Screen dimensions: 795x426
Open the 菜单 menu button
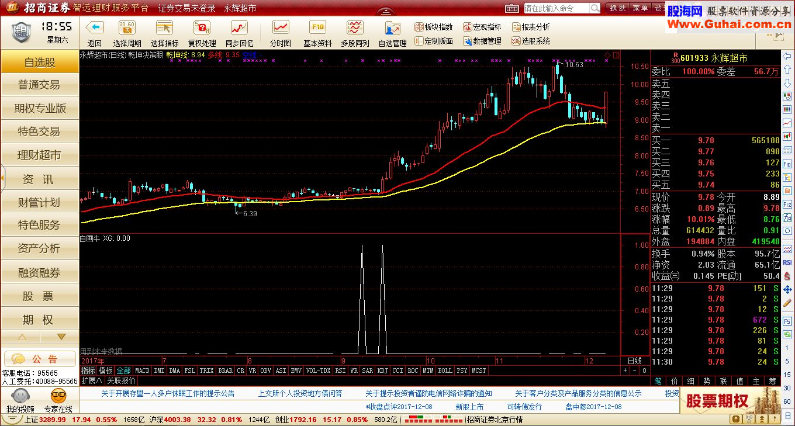640,8
